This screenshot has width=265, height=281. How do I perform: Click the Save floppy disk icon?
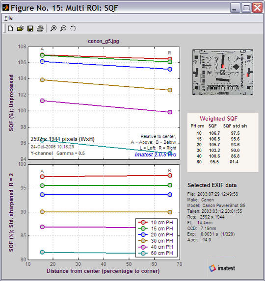coord(30,28)
